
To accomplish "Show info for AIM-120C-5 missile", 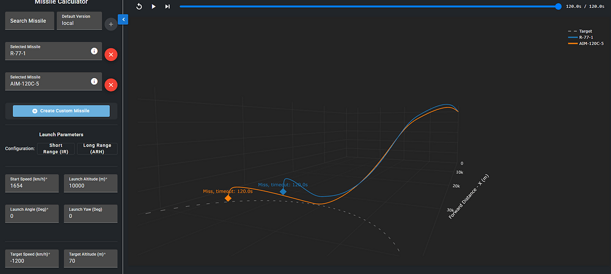I will [x=94, y=81].
